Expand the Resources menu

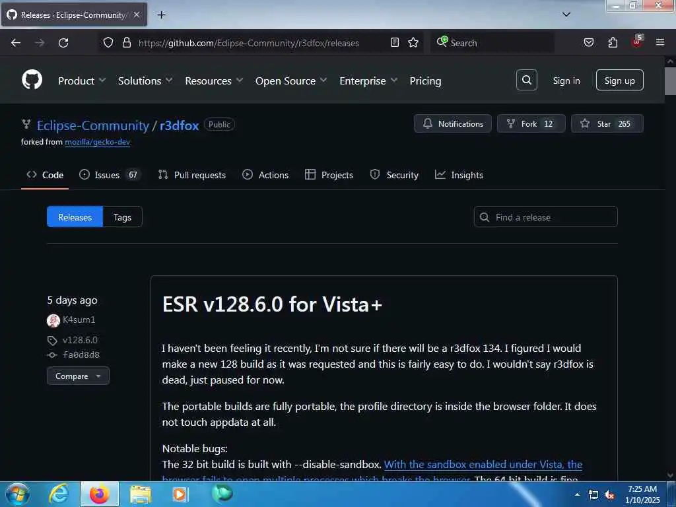(214, 81)
